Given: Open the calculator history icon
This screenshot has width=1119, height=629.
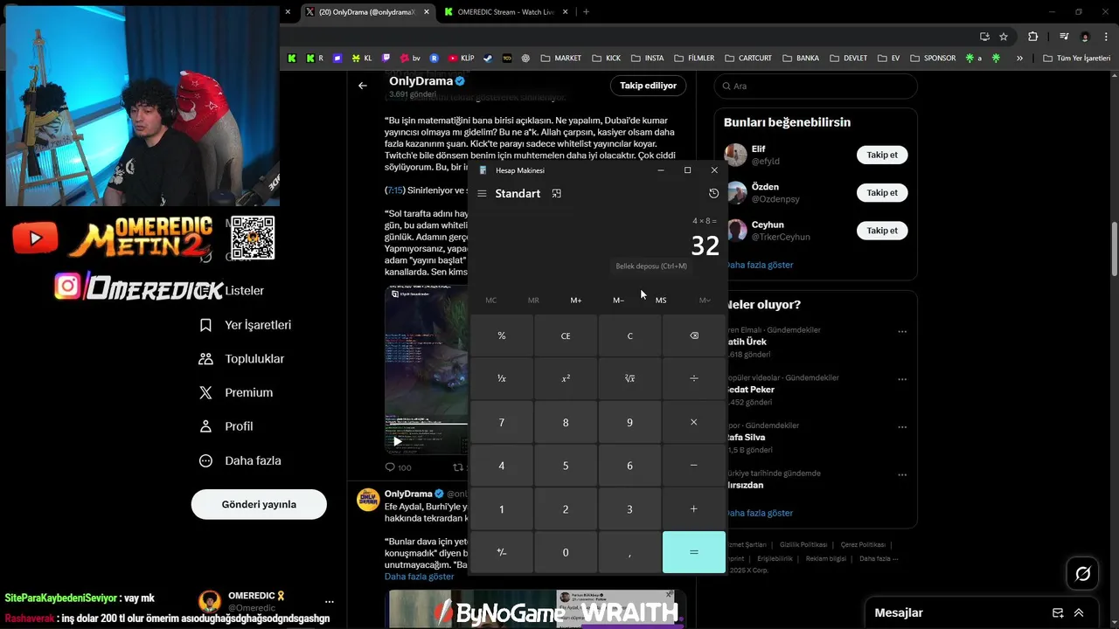Looking at the screenshot, I should pos(713,194).
